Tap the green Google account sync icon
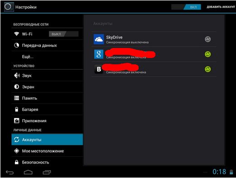The image size is (236, 178). (207, 54)
